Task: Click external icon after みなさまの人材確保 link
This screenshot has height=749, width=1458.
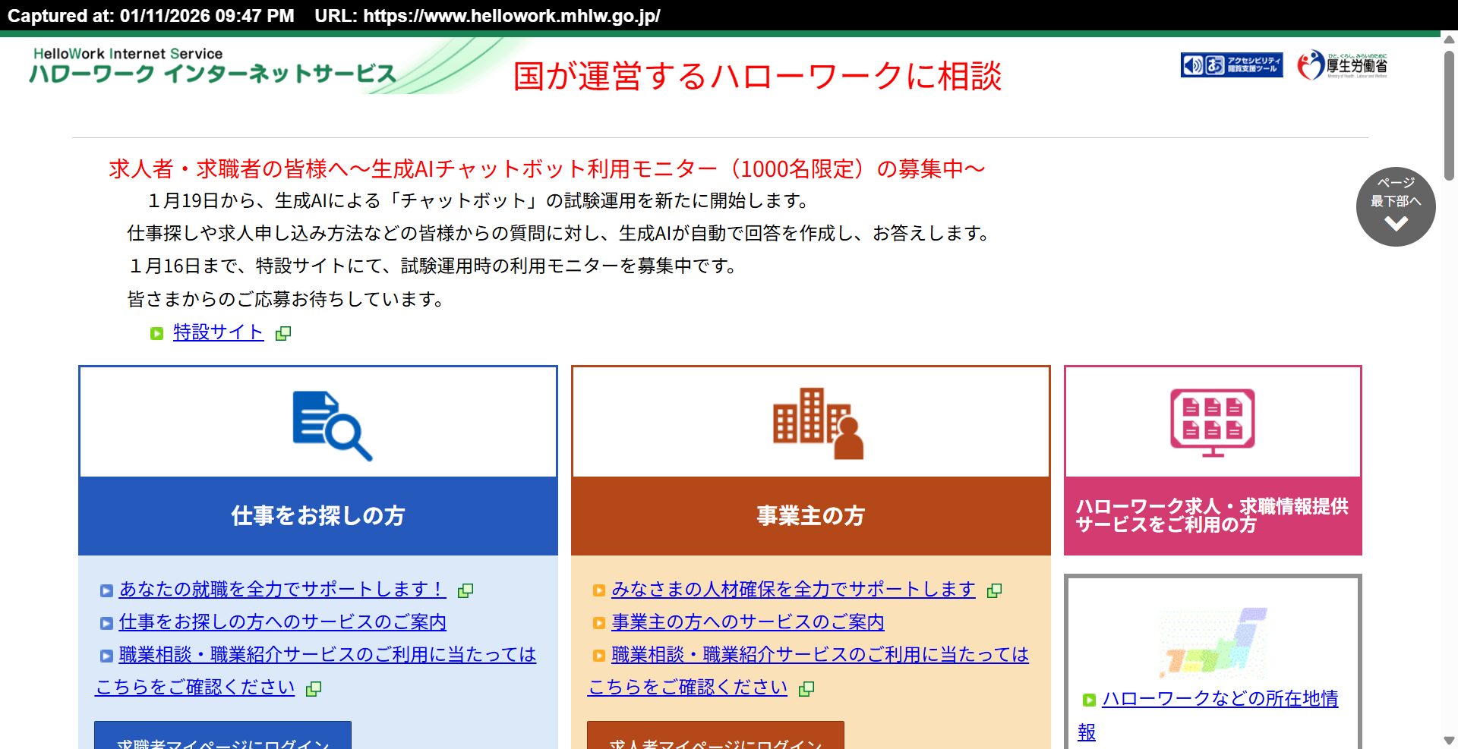Action: 994,590
